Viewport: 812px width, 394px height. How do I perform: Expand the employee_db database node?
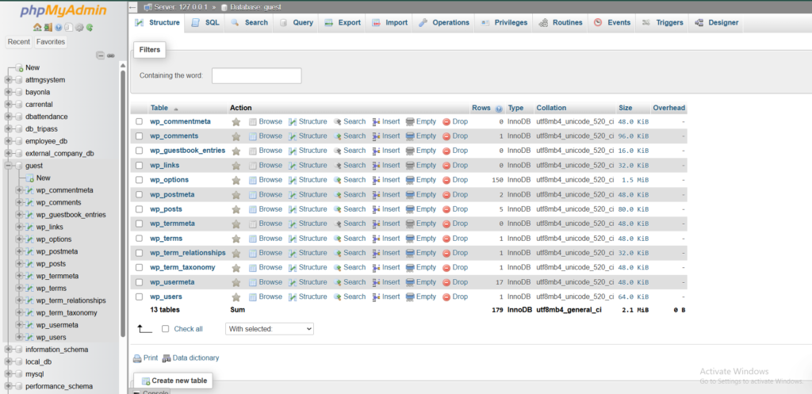[9, 141]
